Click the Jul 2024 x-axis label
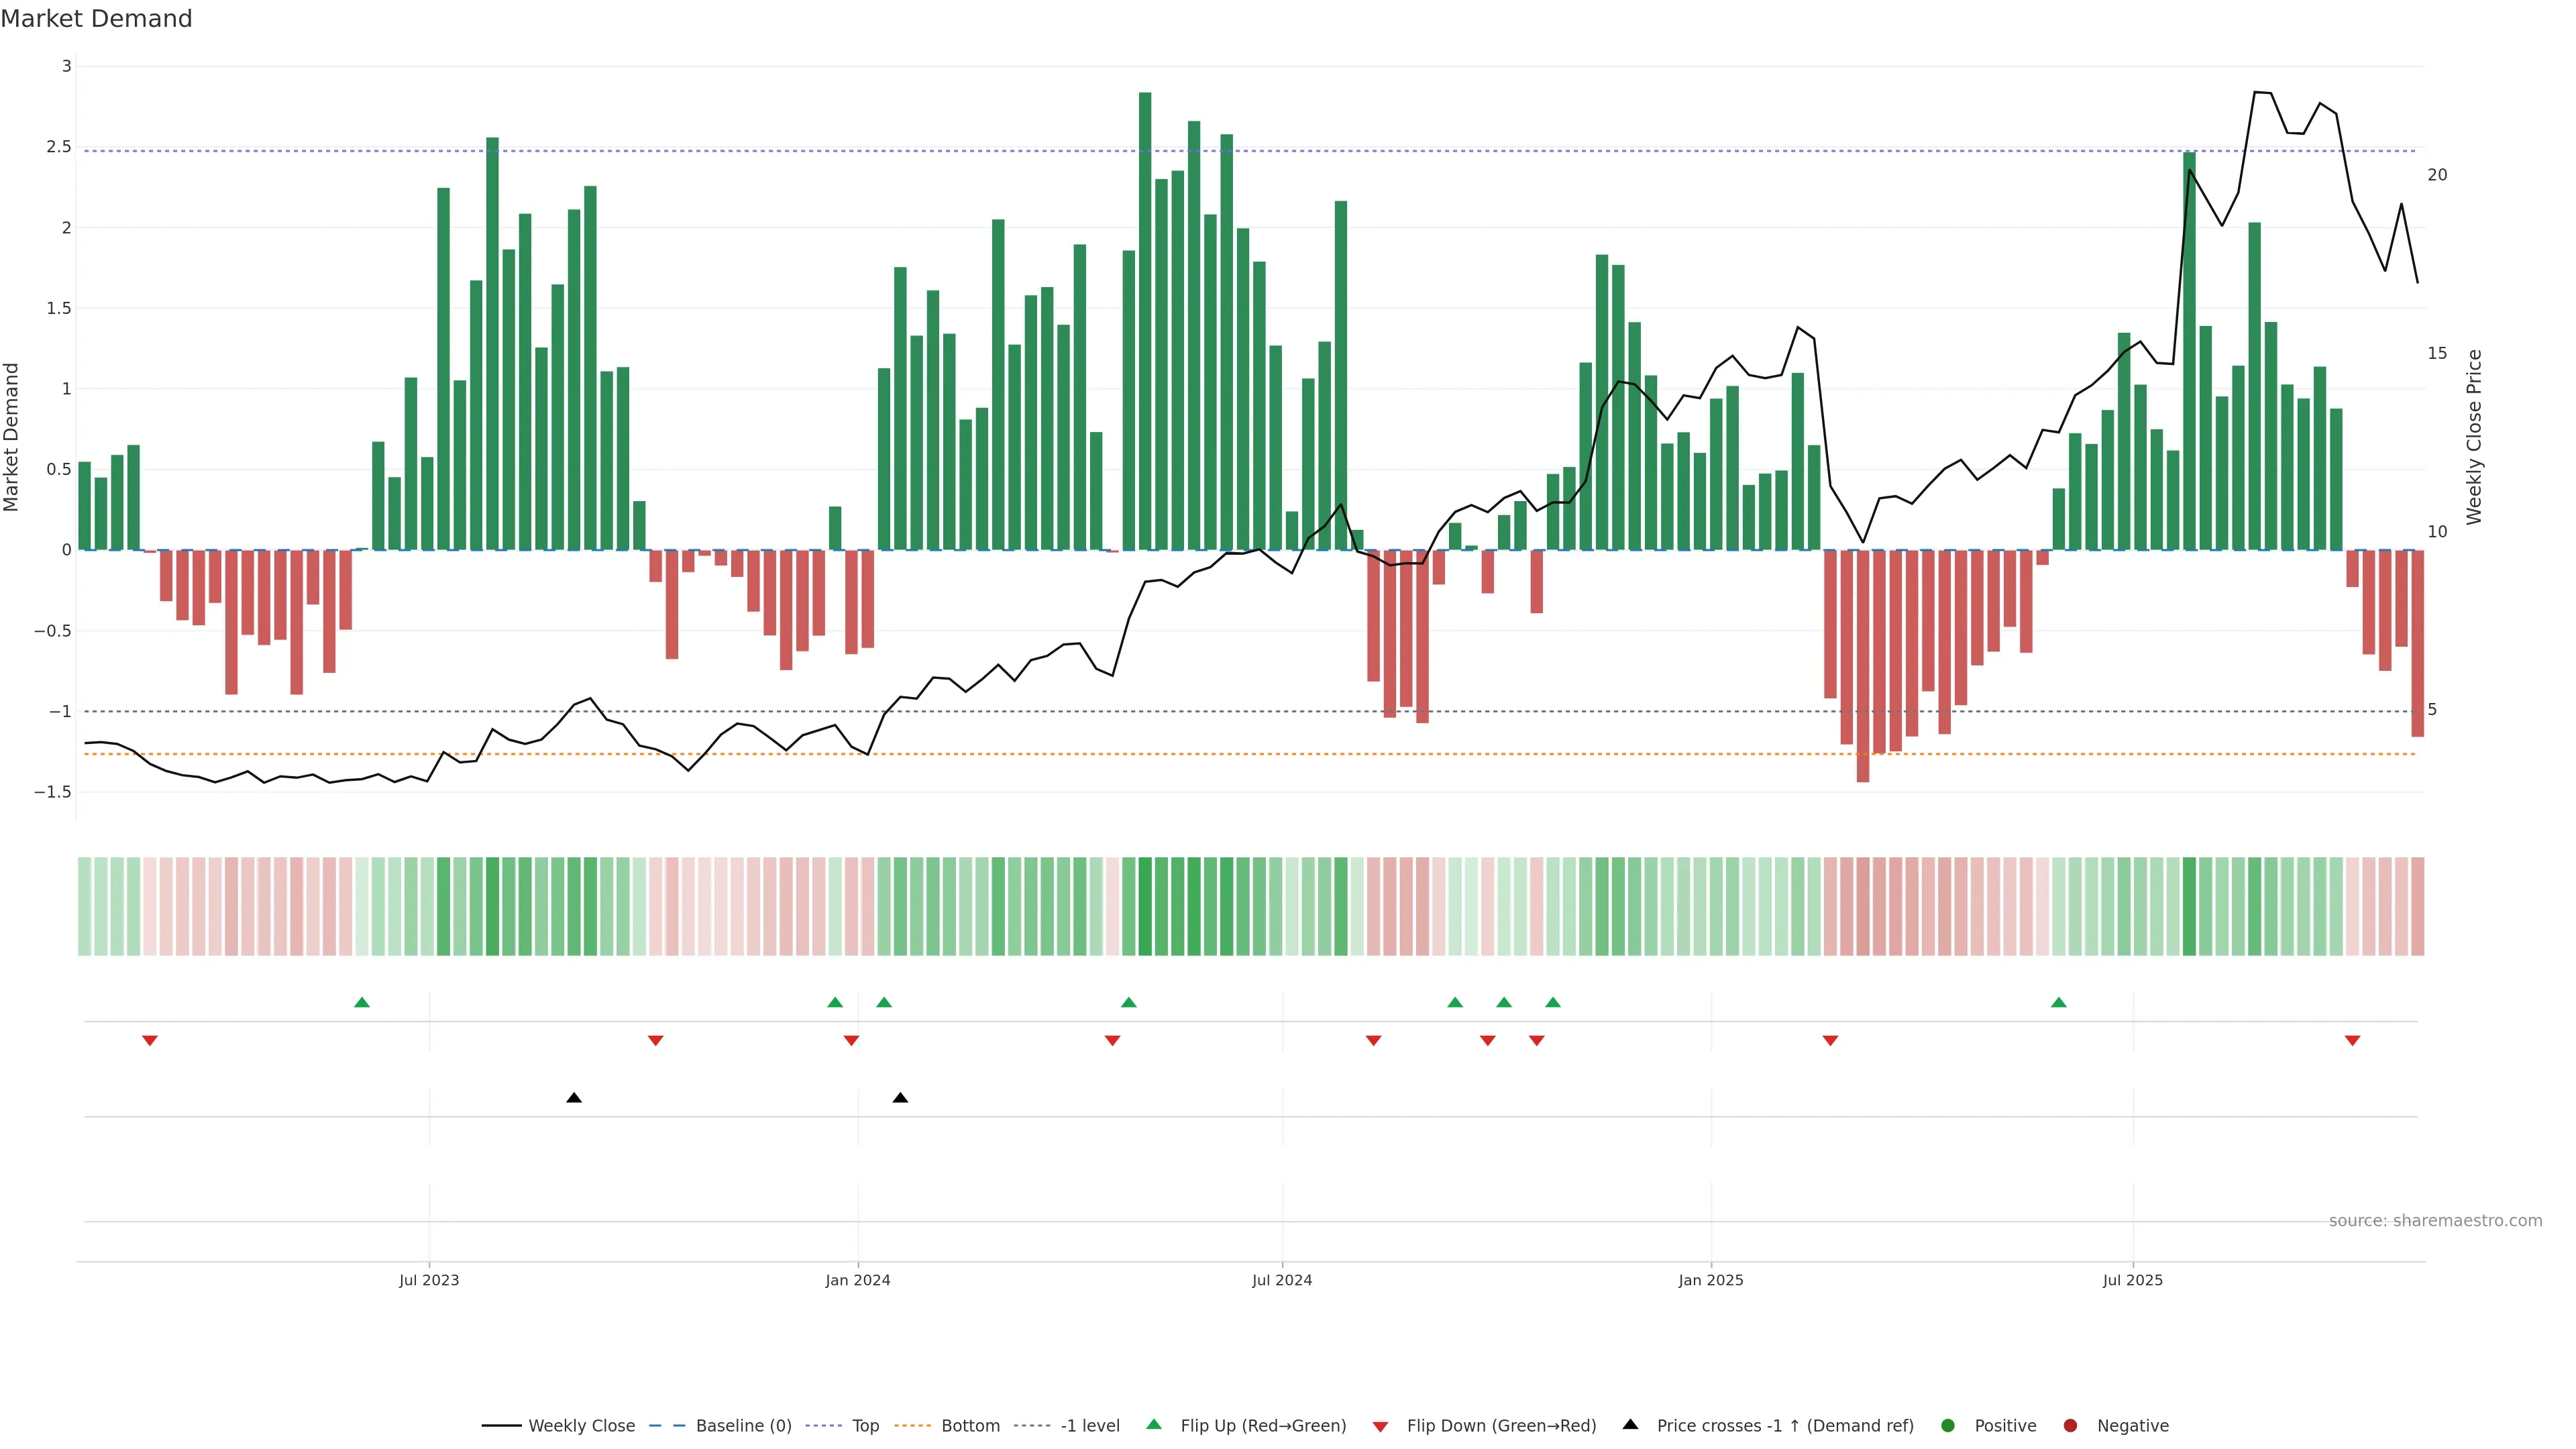This screenshot has height=1449, width=2576. point(1282,1280)
